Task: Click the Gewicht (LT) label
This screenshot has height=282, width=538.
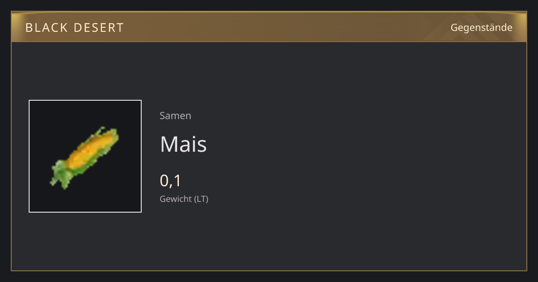Action: tap(184, 199)
